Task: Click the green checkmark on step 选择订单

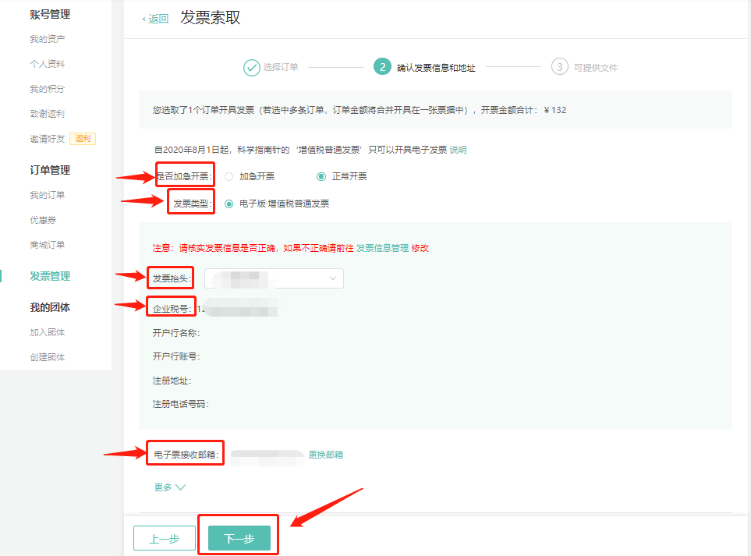Action: coord(252,69)
